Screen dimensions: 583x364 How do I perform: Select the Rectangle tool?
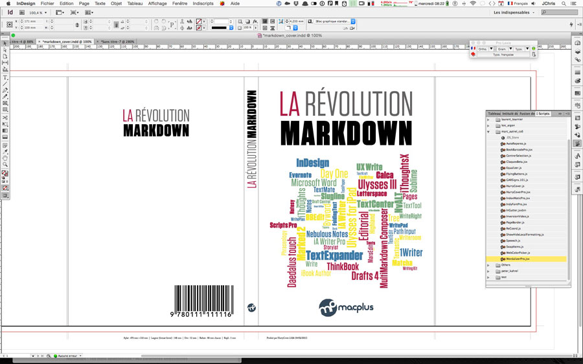[5, 110]
